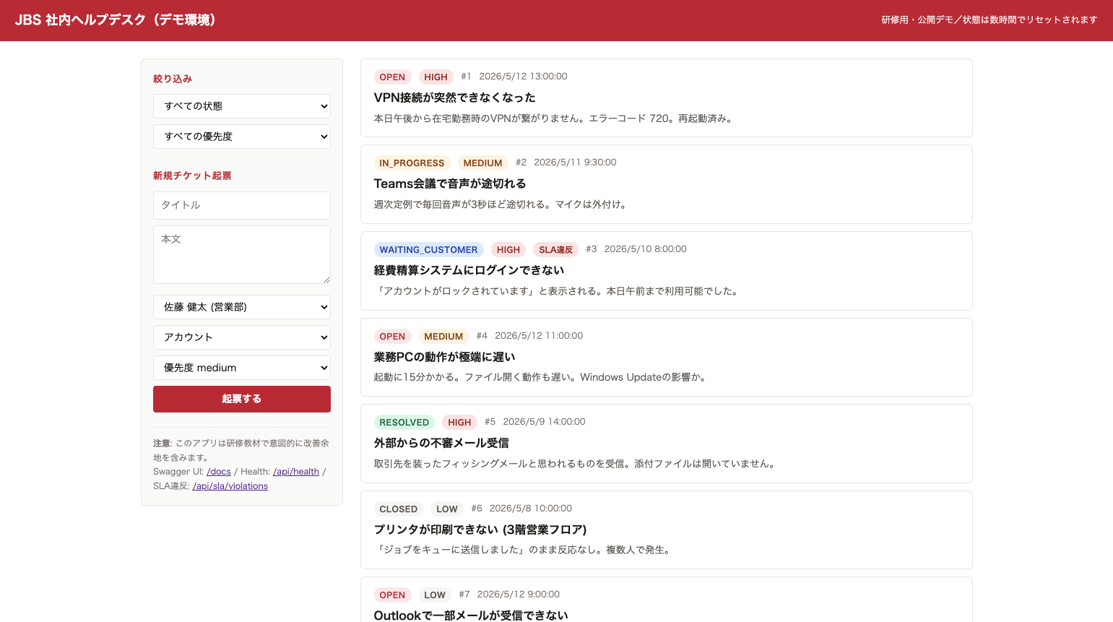Click the description ジョブをキューに送信しました
The height and width of the screenshot is (622, 1113).
(524, 550)
